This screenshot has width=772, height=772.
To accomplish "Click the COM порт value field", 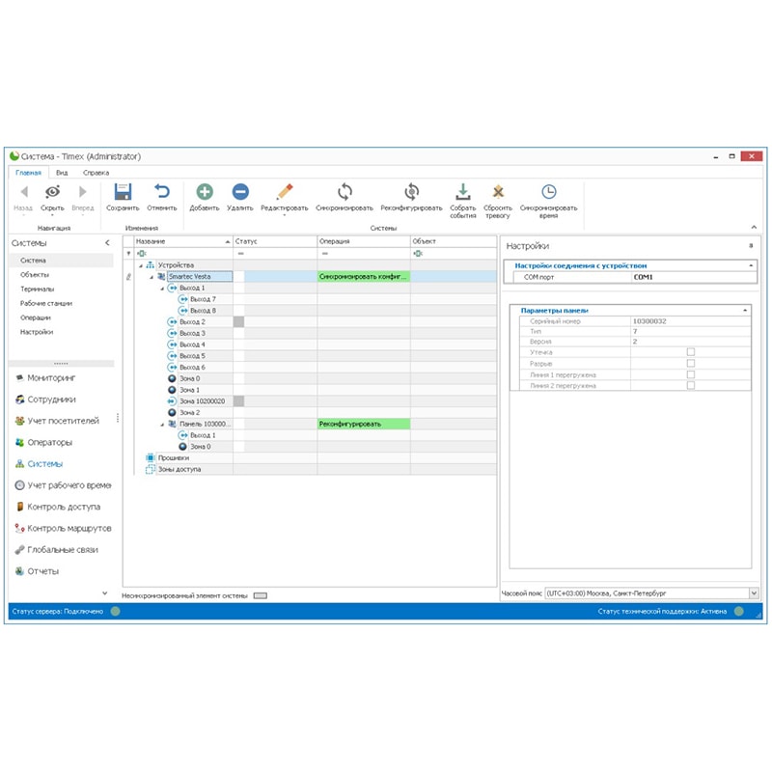I will [690, 277].
